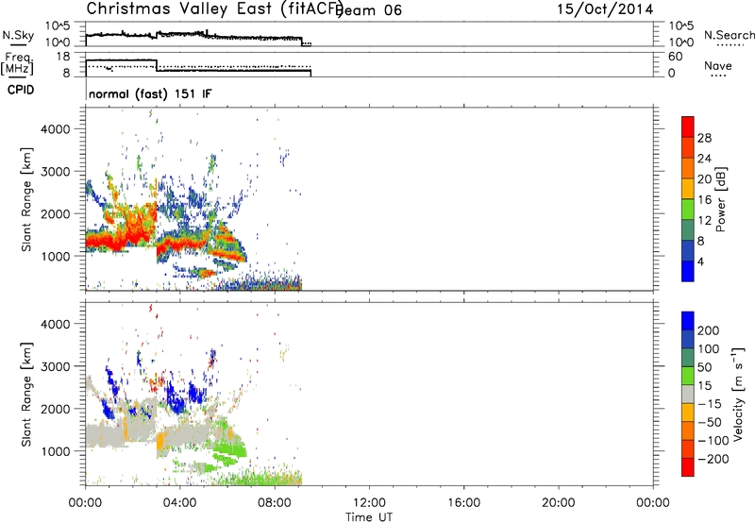Click the 'Velocity [m s⁻¹]' colorbar title
This screenshot has height=523, width=755.
[x=738, y=394]
